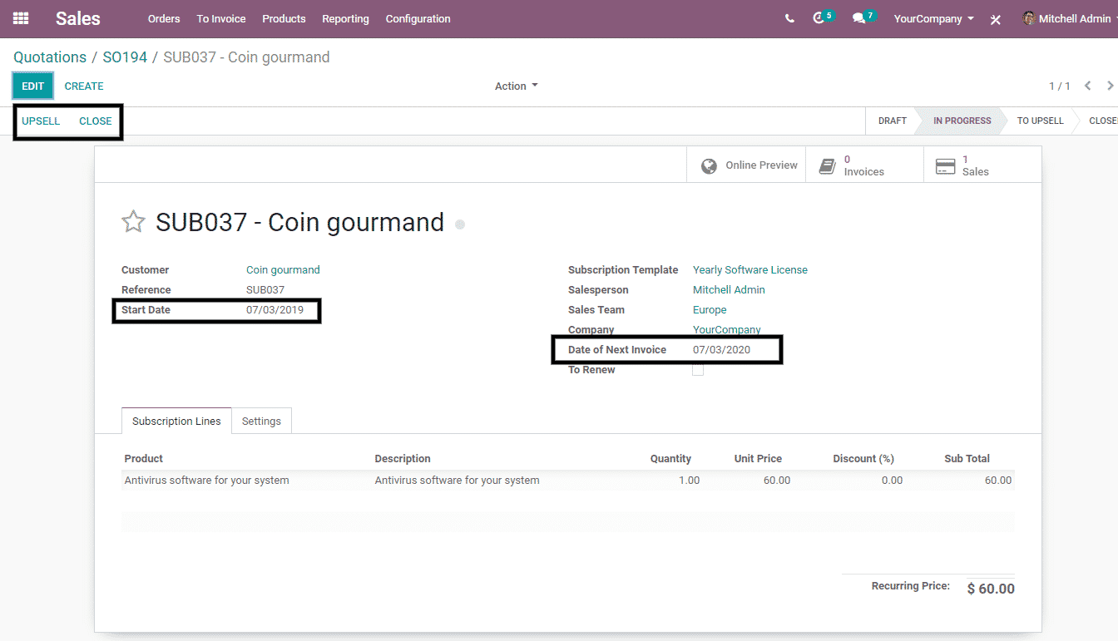1118x641 pixels.
Task: Click Date of Next Invoice 07/03/2020
Action: point(721,350)
